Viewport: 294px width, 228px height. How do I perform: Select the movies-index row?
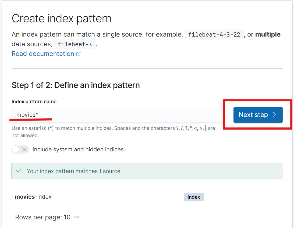[x=147, y=197]
